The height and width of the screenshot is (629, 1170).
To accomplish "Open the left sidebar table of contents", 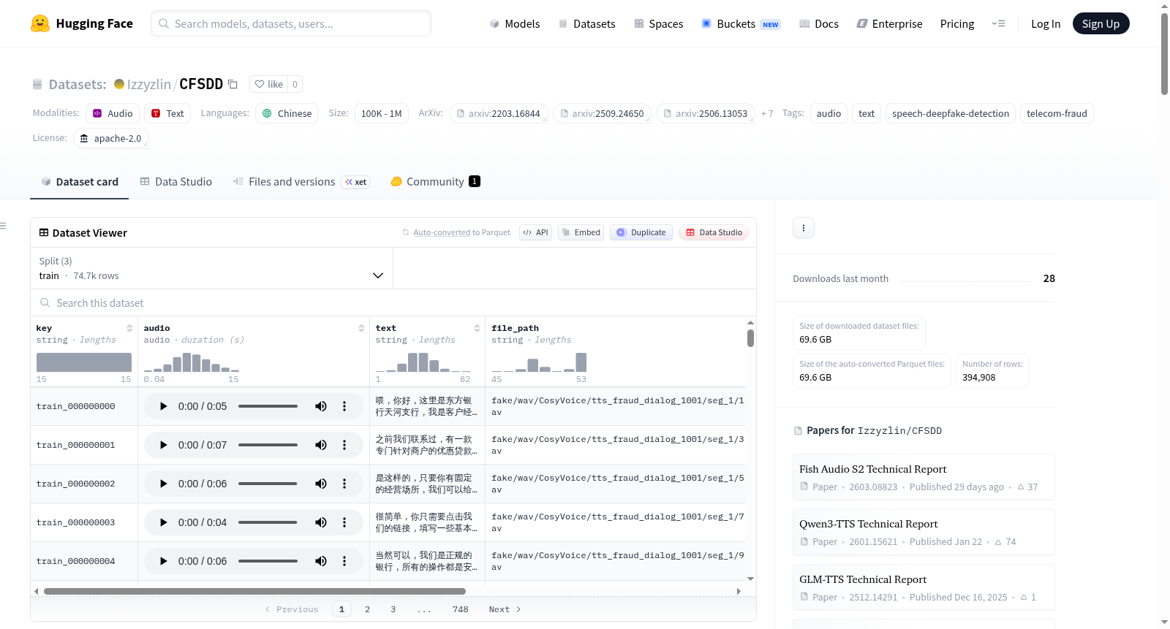I will point(4,226).
